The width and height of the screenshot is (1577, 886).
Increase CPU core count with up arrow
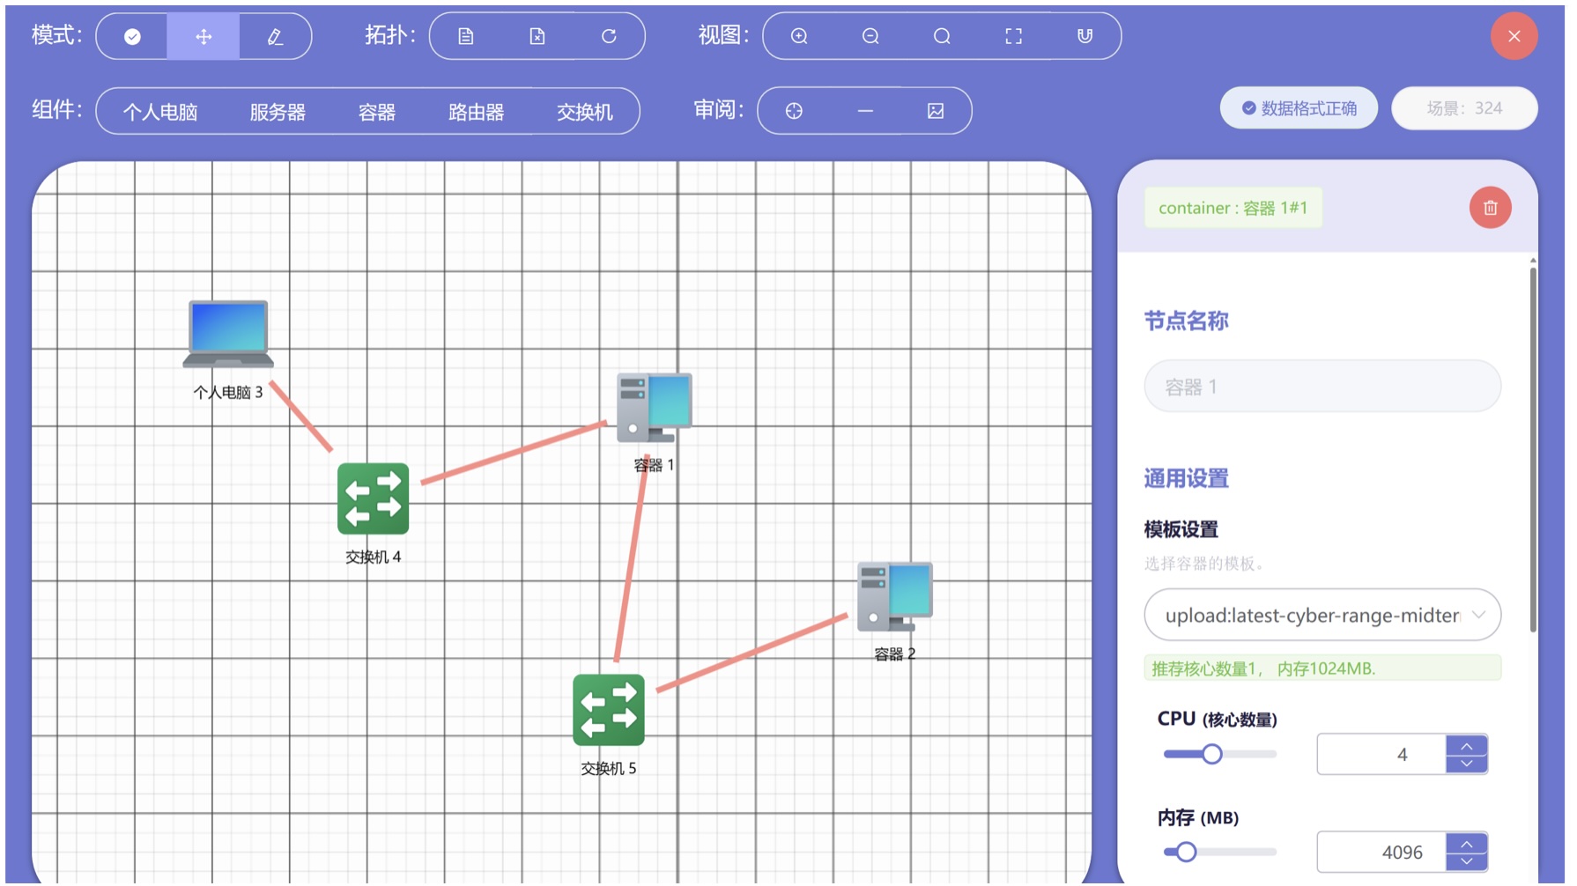tap(1467, 745)
